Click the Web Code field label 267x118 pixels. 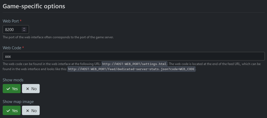tap(12, 48)
